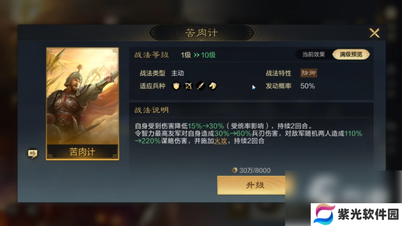Click the spear troop type icon
Screen dimensions: 402x226
(200, 86)
